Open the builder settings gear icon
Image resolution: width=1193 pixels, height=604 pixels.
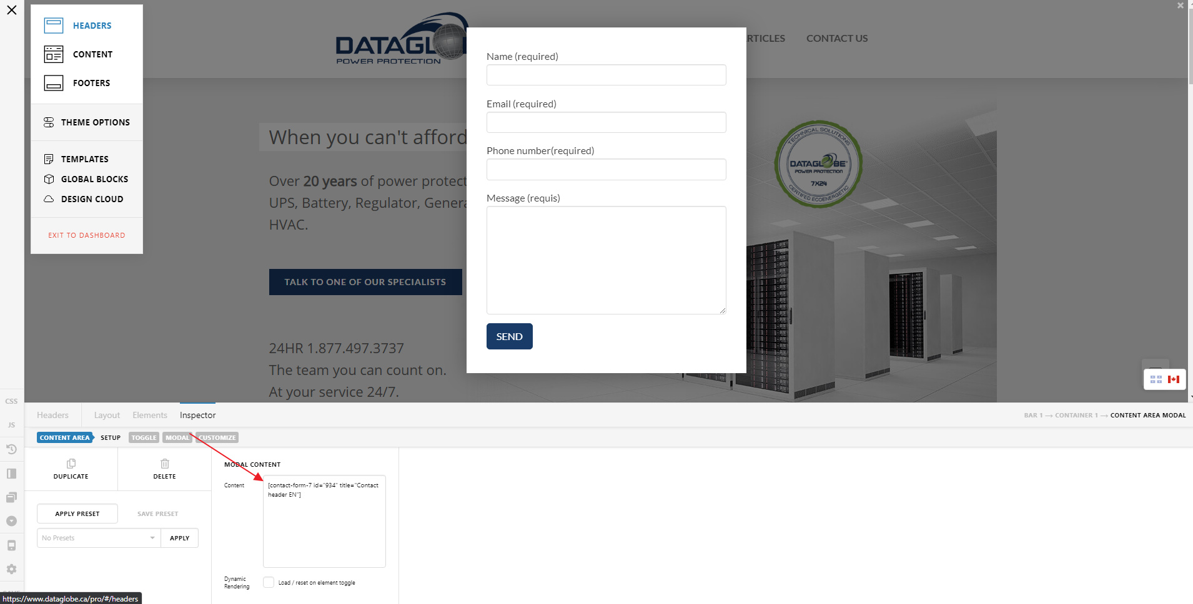(11, 569)
